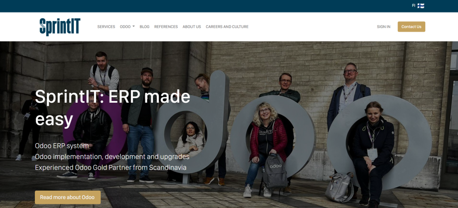Click the SprintIT logo
The height and width of the screenshot is (208, 458).
point(60,27)
